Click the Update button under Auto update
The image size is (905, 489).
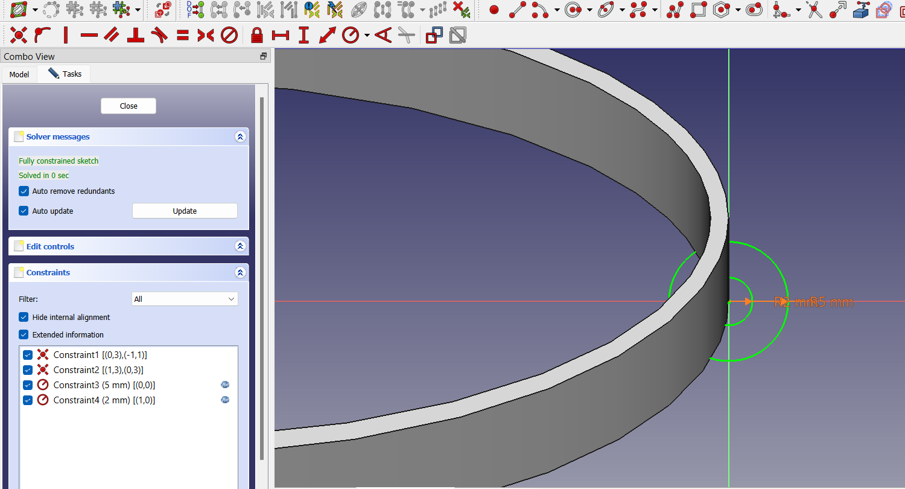pos(185,211)
